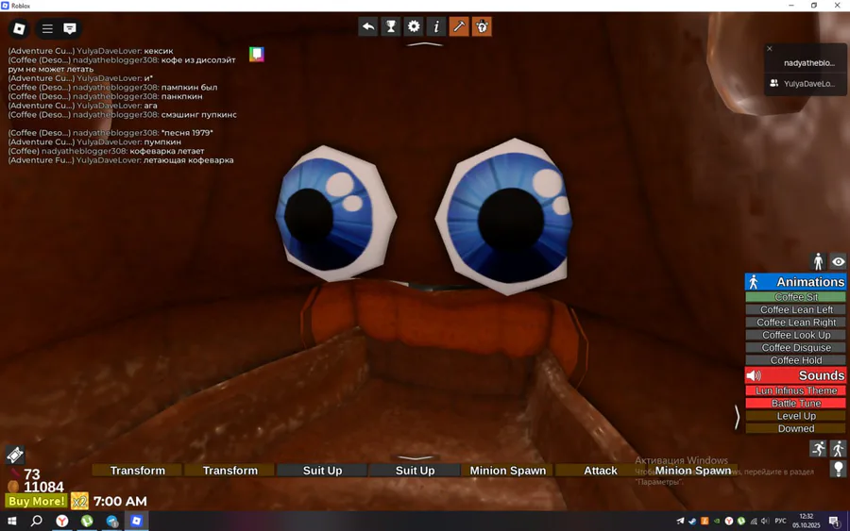Select player YulyaDaveLo... in player list
This screenshot has height=531, width=850.
807,83
